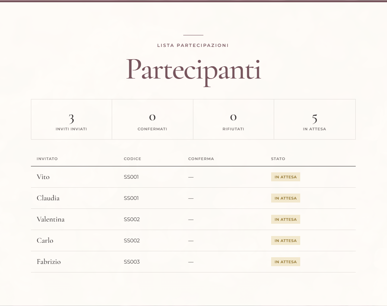Click code SS001 in Vito's row
387x306 pixels.
[131, 177]
